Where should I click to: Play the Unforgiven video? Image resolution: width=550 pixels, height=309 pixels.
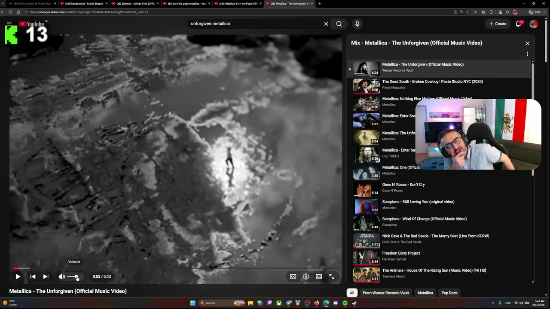point(18,277)
